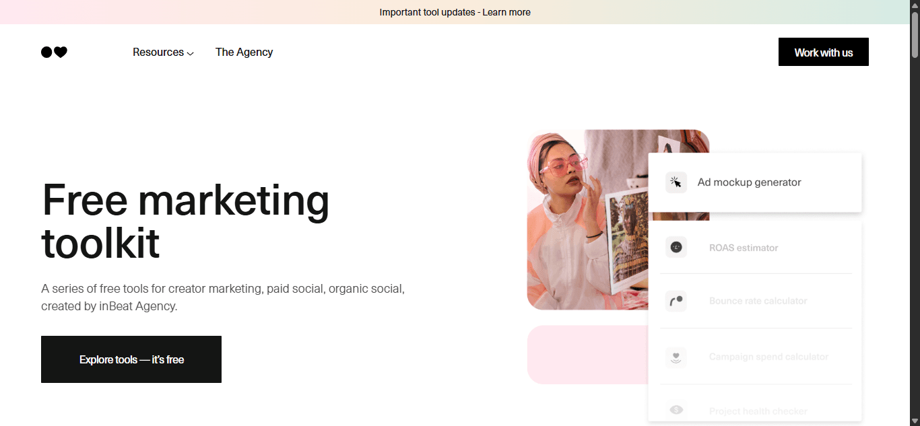The image size is (920, 426).
Task: Open the Learn more announcement link
Action: point(506,12)
